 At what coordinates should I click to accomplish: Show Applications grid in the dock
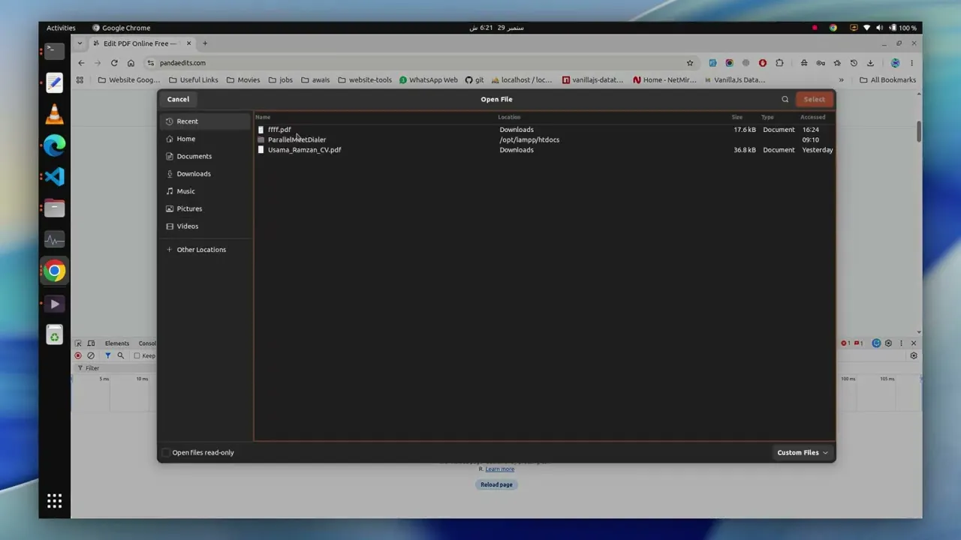tap(54, 501)
